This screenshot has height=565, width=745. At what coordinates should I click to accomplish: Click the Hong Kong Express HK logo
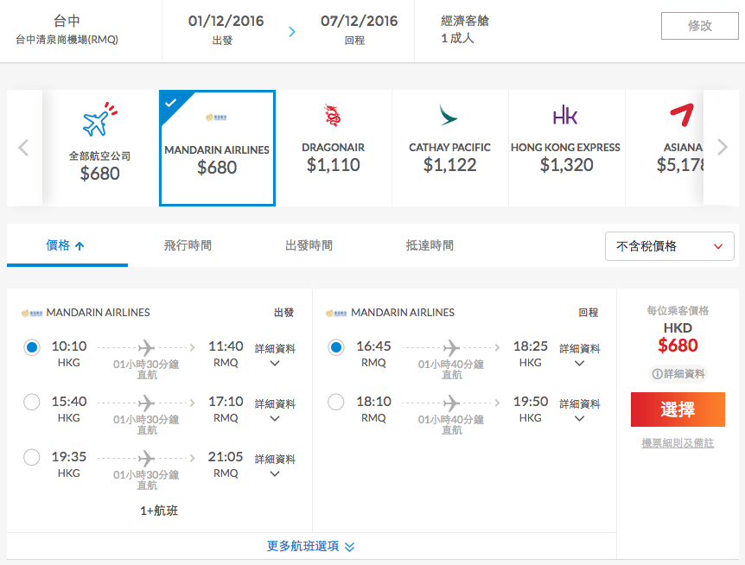(565, 116)
